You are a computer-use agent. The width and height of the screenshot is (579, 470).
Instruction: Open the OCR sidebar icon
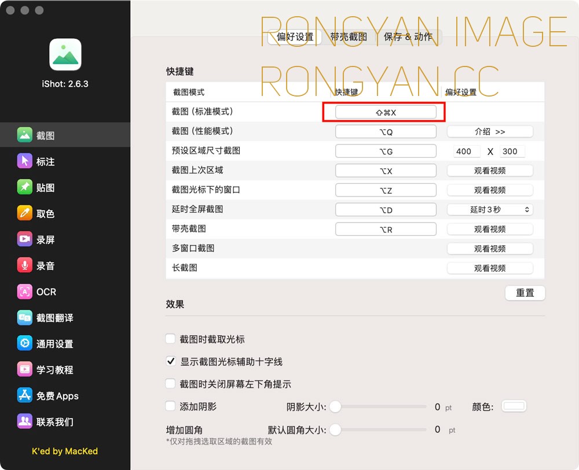[25, 291]
